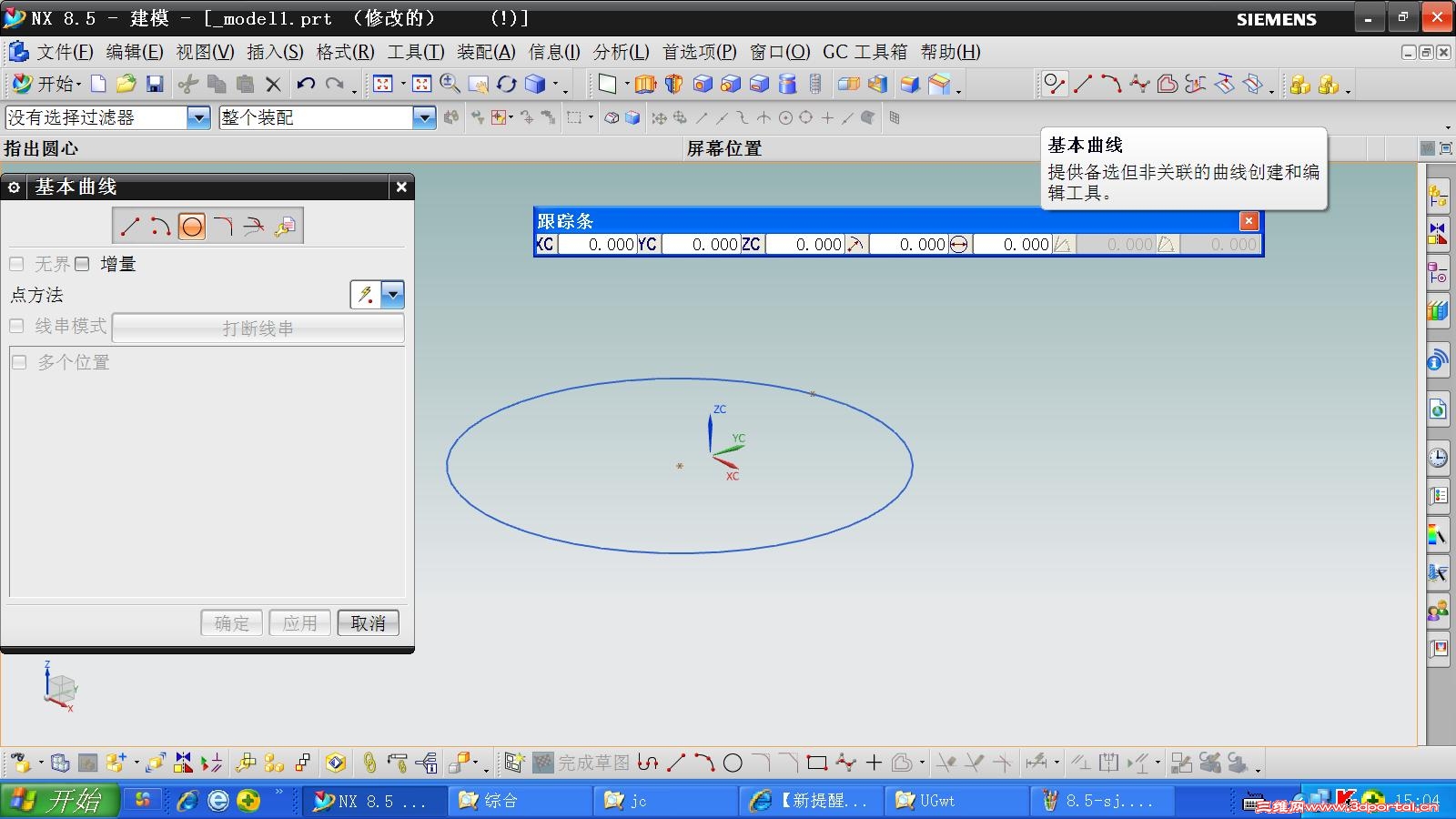1456x819 pixels.
Task: Select the Edit Curve Parameters tool
Action: click(x=285, y=226)
